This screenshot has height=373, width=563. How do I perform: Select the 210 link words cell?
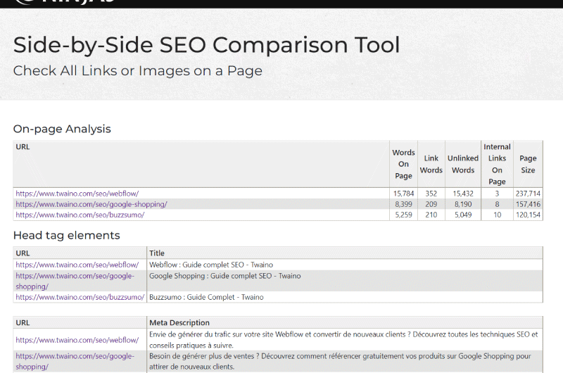point(431,215)
